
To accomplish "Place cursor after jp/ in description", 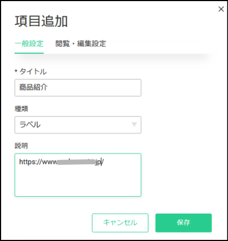I will click(104, 162).
